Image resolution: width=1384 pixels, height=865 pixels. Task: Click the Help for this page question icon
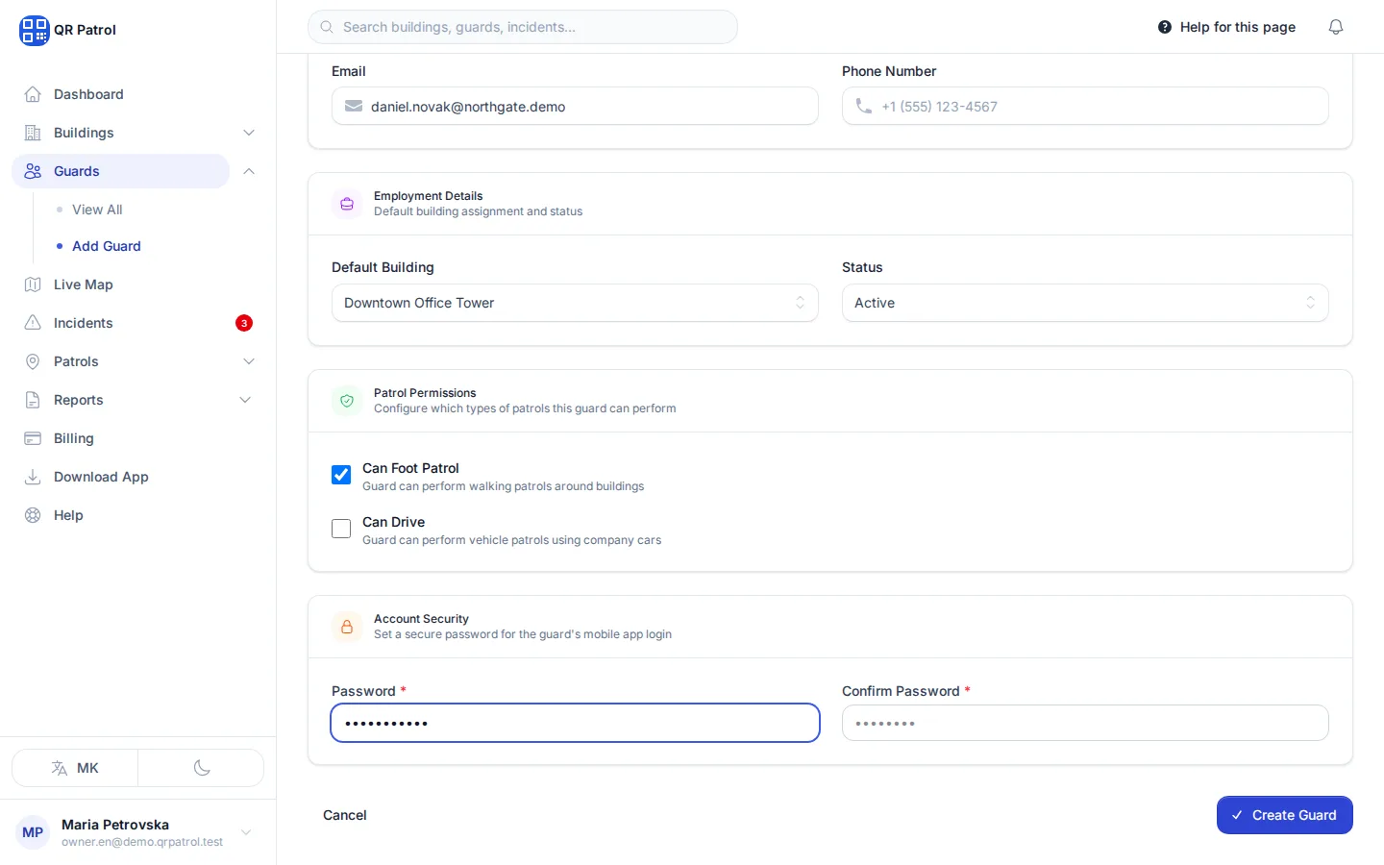click(1165, 27)
